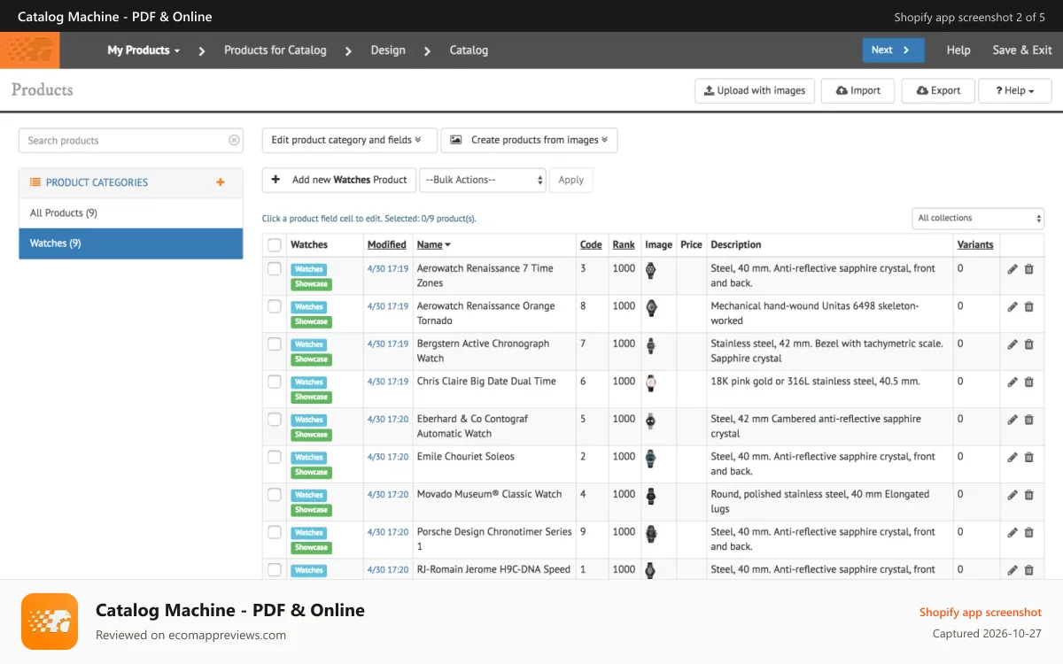Delete the Movado Museum Classic Watch product
The width and height of the screenshot is (1063, 664).
tap(1028, 495)
